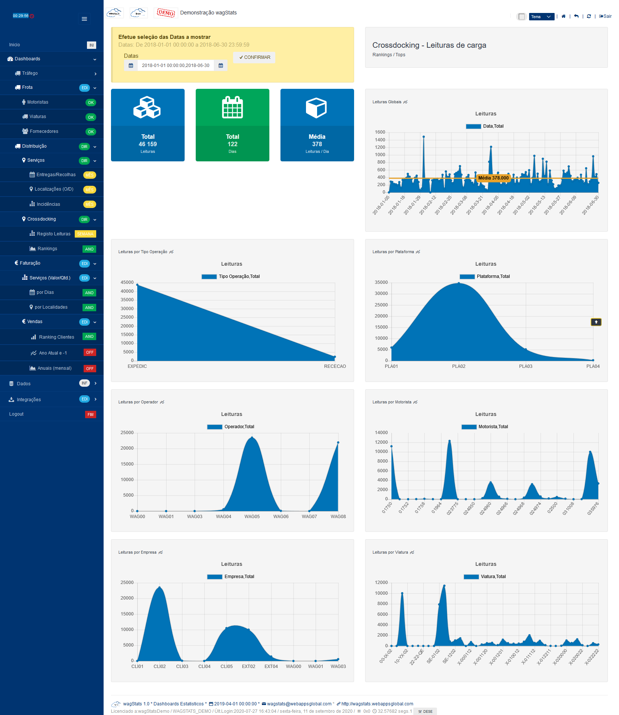Click the hamburger menu icon in sidebar
The image size is (619, 715).
84,19
